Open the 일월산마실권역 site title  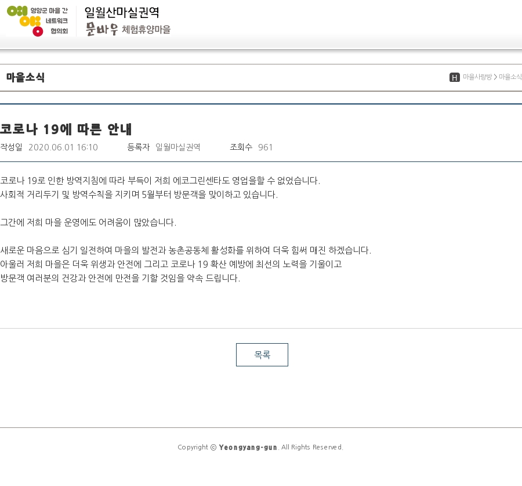(x=122, y=12)
